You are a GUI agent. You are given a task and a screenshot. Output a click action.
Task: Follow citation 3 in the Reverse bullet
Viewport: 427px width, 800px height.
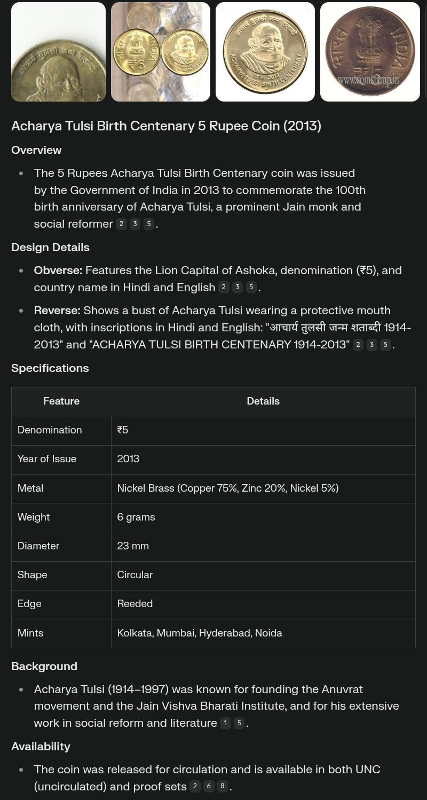tap(372, 345)
